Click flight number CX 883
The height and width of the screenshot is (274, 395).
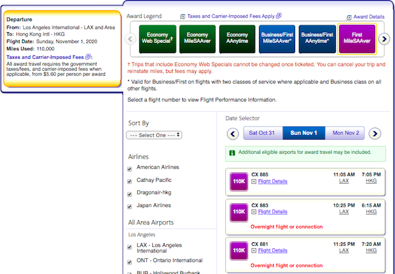point(260,206)
